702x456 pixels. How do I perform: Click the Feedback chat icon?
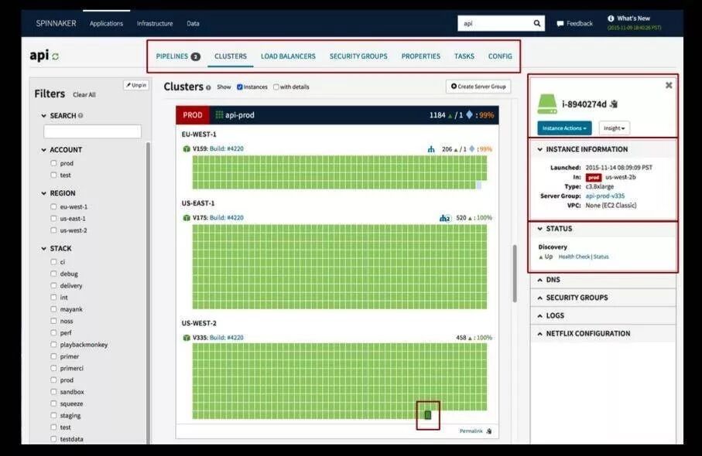(560, 24)
